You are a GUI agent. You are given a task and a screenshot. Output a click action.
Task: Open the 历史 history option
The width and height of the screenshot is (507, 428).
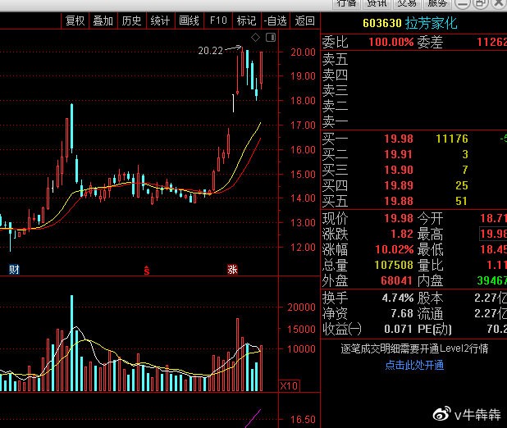(x=131, y=20)
